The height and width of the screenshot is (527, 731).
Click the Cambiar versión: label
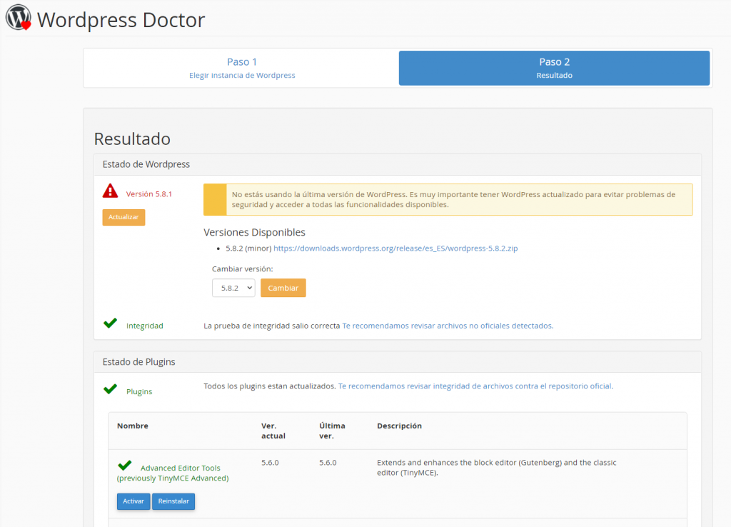click(x=243, y=269)
